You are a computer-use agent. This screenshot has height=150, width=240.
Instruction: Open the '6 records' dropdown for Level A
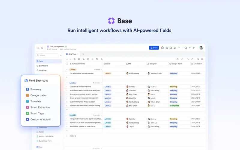(97, 83)
